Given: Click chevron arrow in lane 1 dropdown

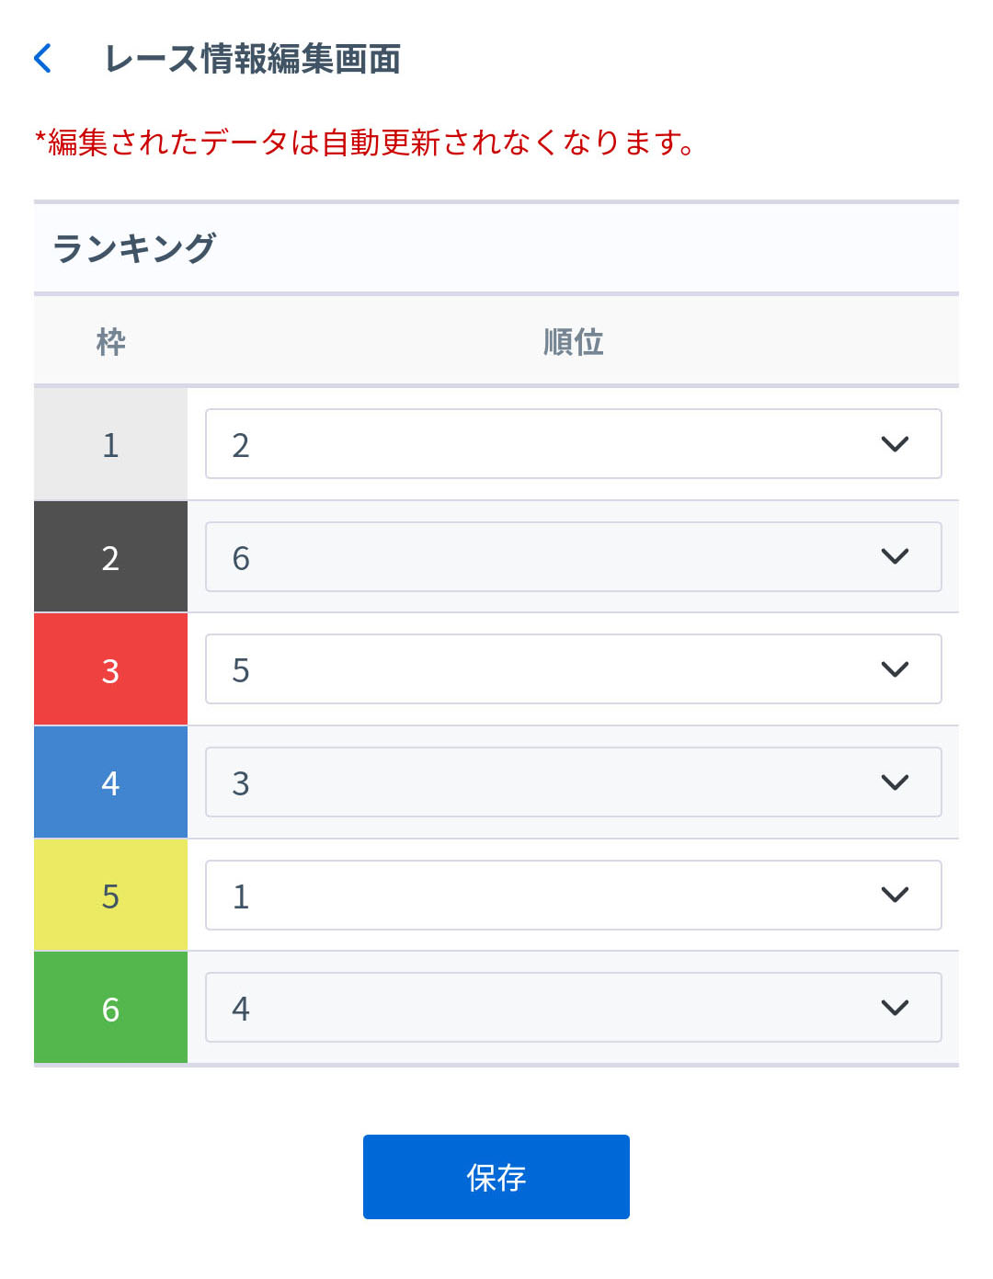Looking at the screenshot, I should [895, 444].
